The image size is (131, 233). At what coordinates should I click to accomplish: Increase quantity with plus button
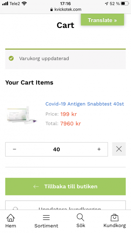[x=99, y=149]
